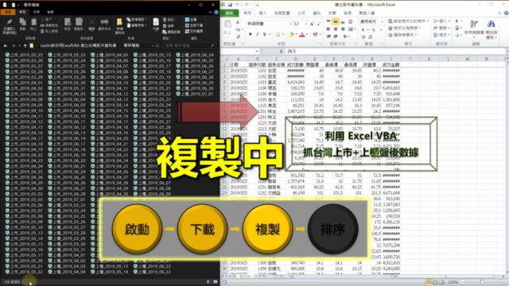This screenshot has width=509, height=286.
Task: Click Move To icon in File Explorer
Action: (x=68, y=25)
